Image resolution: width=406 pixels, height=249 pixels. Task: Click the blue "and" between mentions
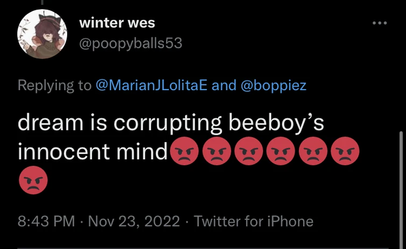(x=224, y=85)
